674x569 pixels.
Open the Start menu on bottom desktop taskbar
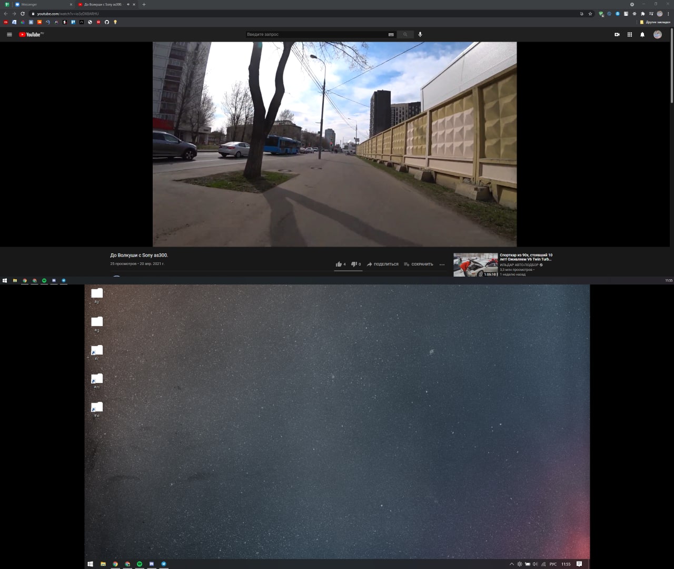(x=90, y=564)
